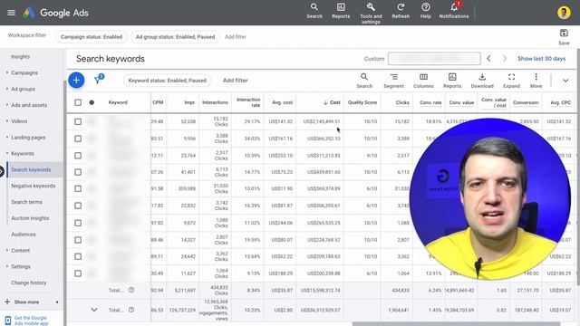Open the Columns editor
Screen dimensions: 580x326
pos(423,81)
